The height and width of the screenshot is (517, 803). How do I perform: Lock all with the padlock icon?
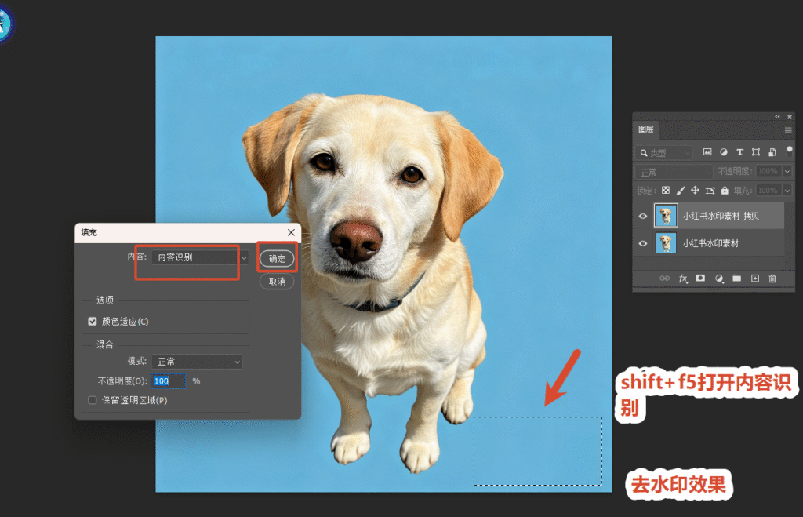coord(725,190)
